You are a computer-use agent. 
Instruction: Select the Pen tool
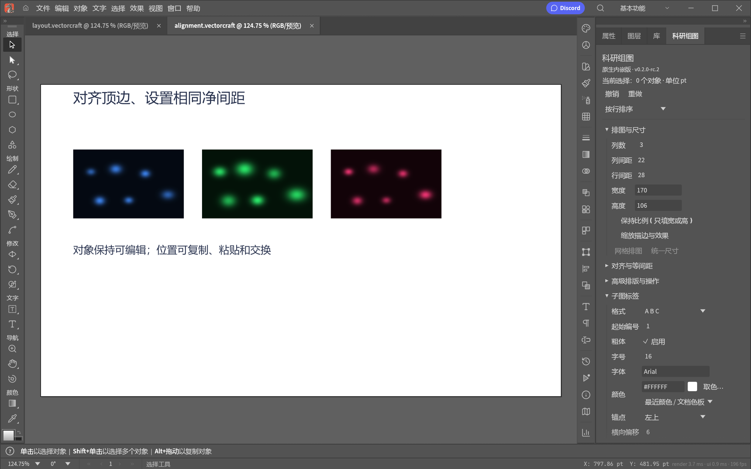(12, 215)
